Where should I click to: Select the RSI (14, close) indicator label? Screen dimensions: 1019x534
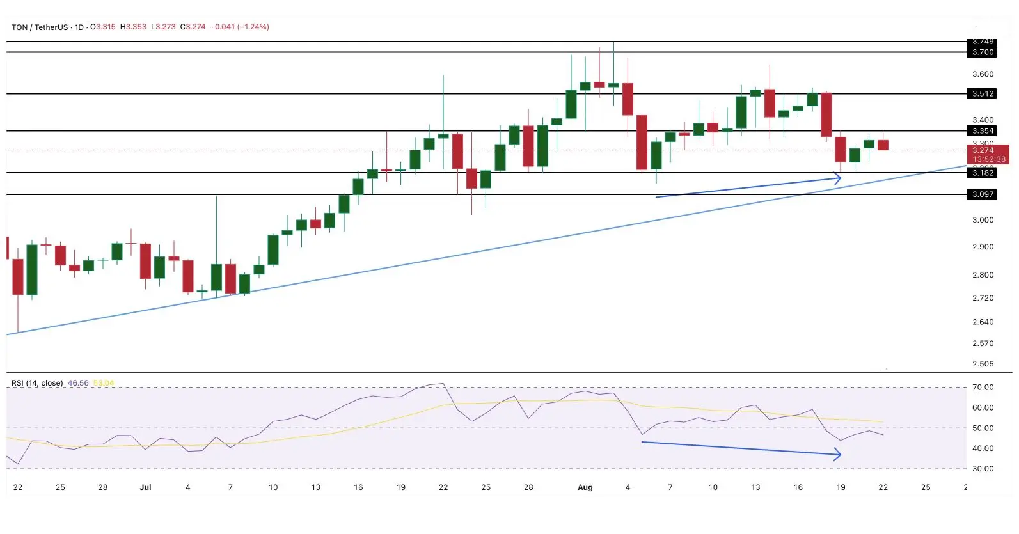click(37, 383)
